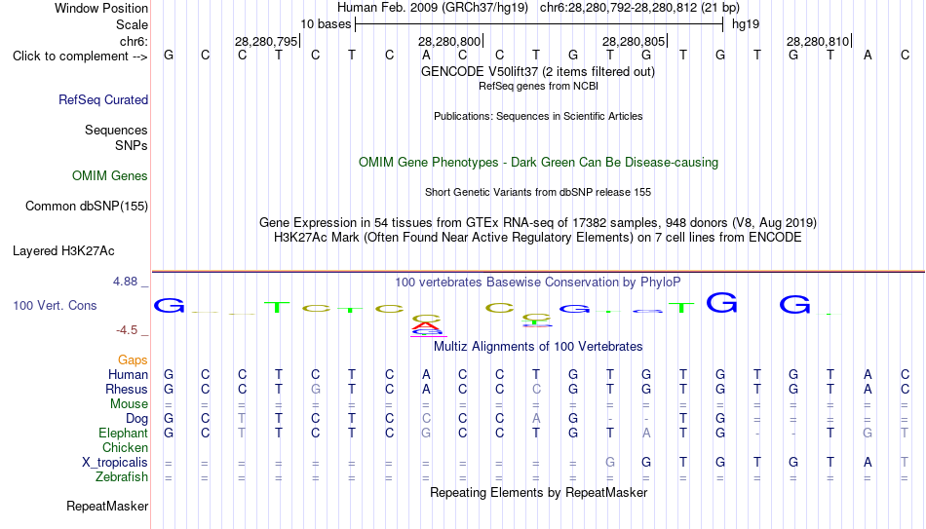Click 'Click to complement -->' label
Viewport: 926px width, 529px height.
click(80, 57)
